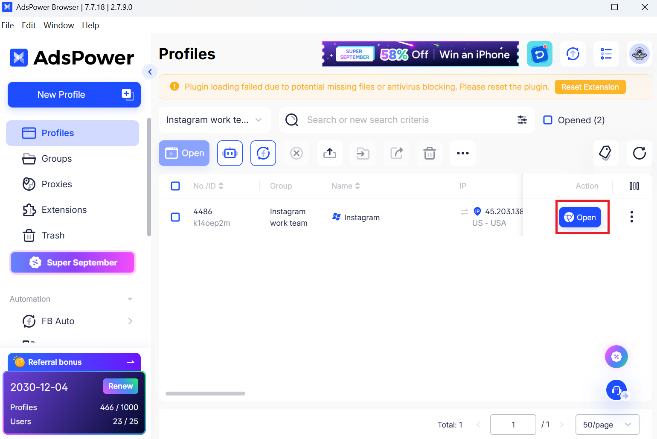Open the task list icon in the header
This screenshot has height=439, width=657.
coord(606,54)
